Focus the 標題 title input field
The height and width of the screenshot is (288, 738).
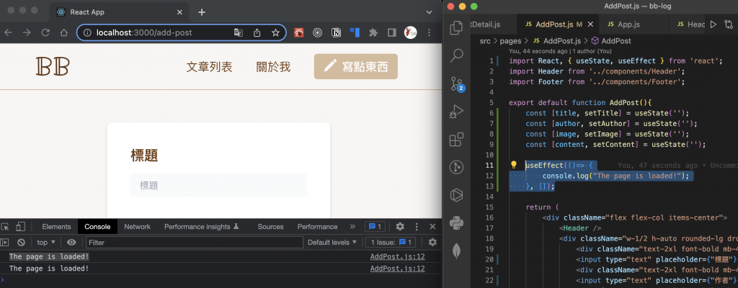218,186
